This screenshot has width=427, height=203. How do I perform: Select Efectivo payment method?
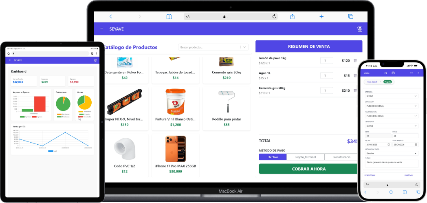[x=273, y=157]
